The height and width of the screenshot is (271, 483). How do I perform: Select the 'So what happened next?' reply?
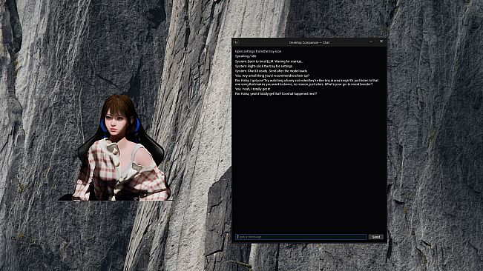(276, 94)
